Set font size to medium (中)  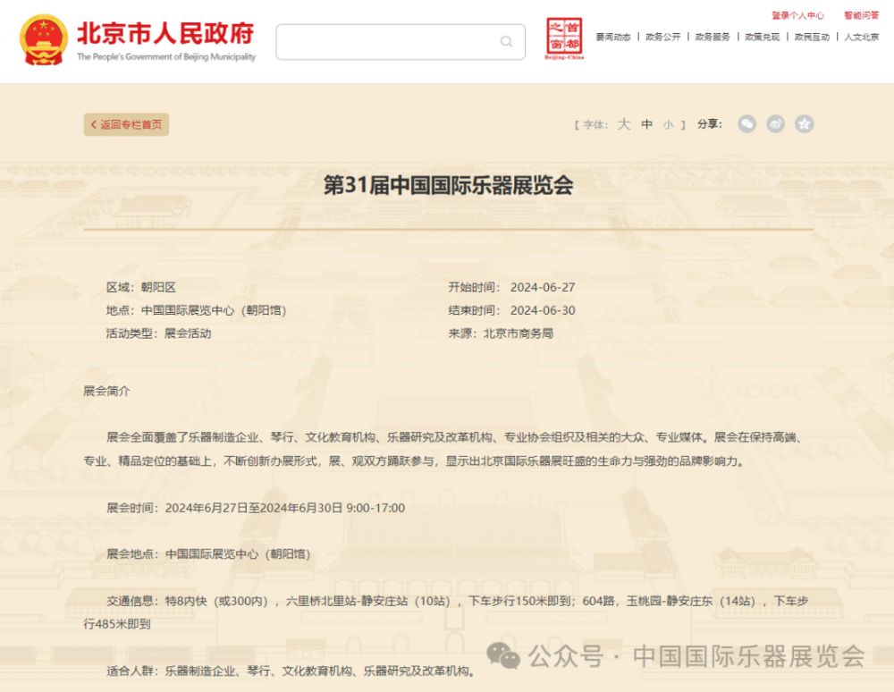(x=646, y=124)
